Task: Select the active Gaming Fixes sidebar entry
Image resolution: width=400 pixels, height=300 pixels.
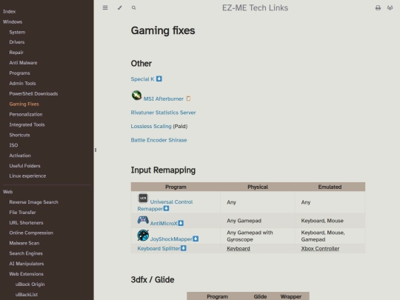Action: tap(24, 104)
